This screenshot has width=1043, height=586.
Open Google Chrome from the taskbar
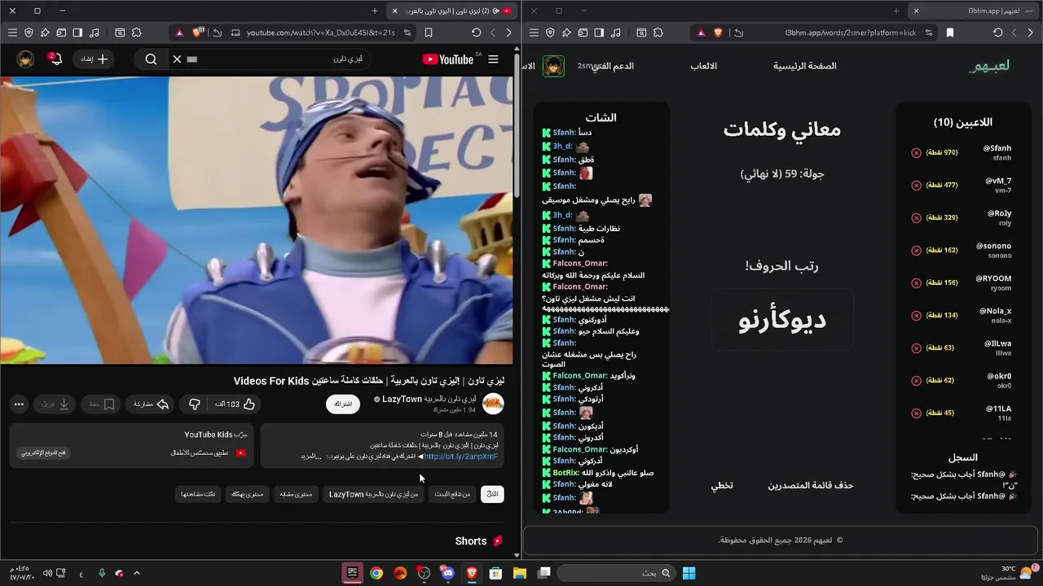[376, 573]
